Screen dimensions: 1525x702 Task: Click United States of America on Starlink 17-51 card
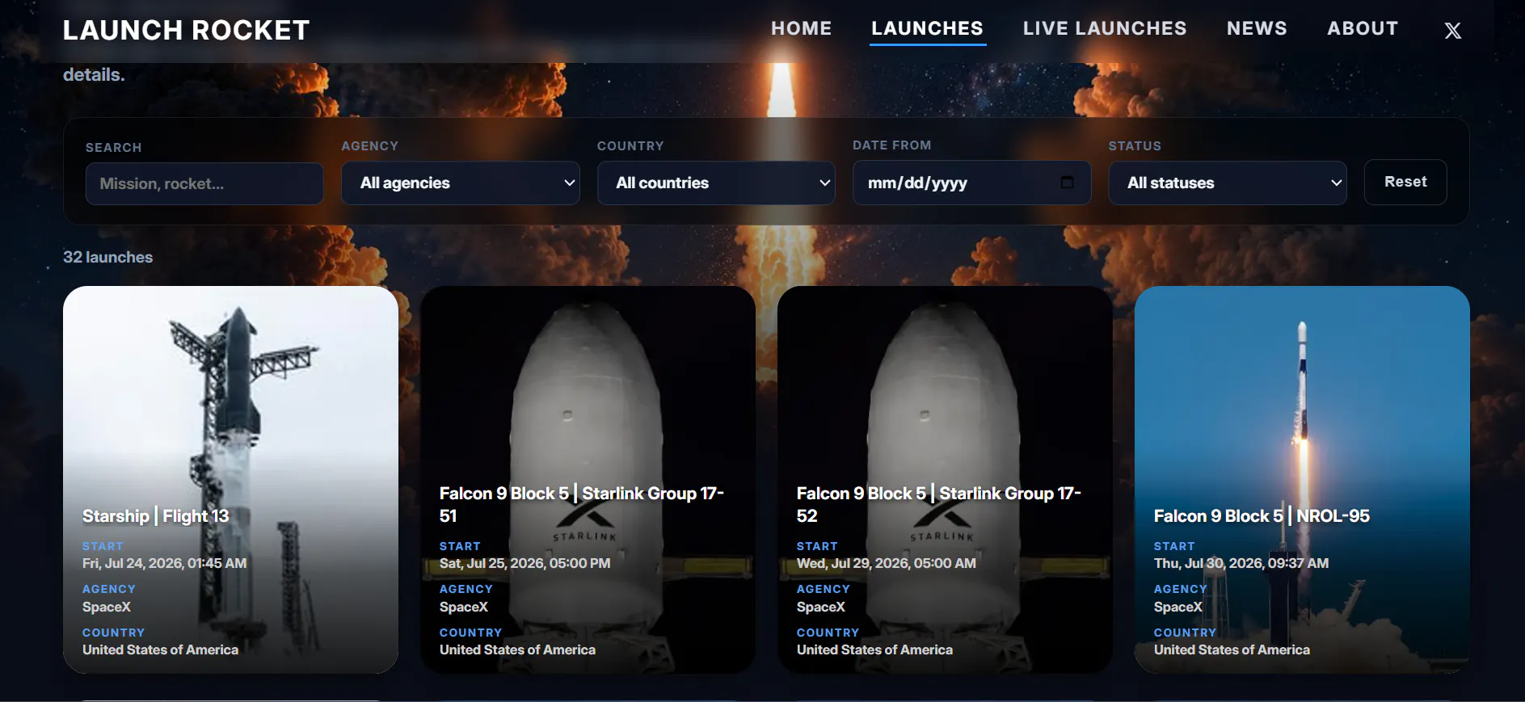(x=517, y=649)
